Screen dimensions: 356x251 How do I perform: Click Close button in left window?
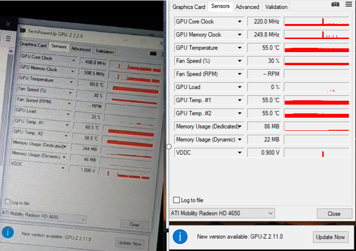point(134,224)
